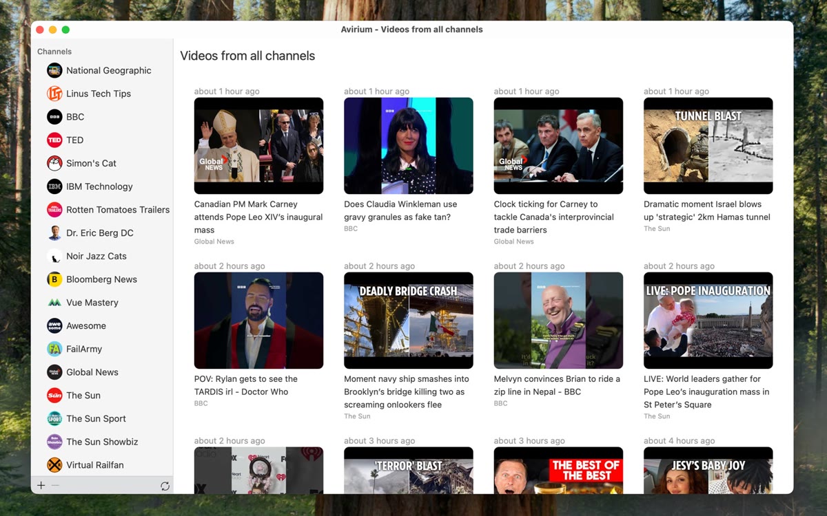Open the 'TERROR' BLAST video thumbnail
This screenshot has width=827, height=516.
(409, 471)
